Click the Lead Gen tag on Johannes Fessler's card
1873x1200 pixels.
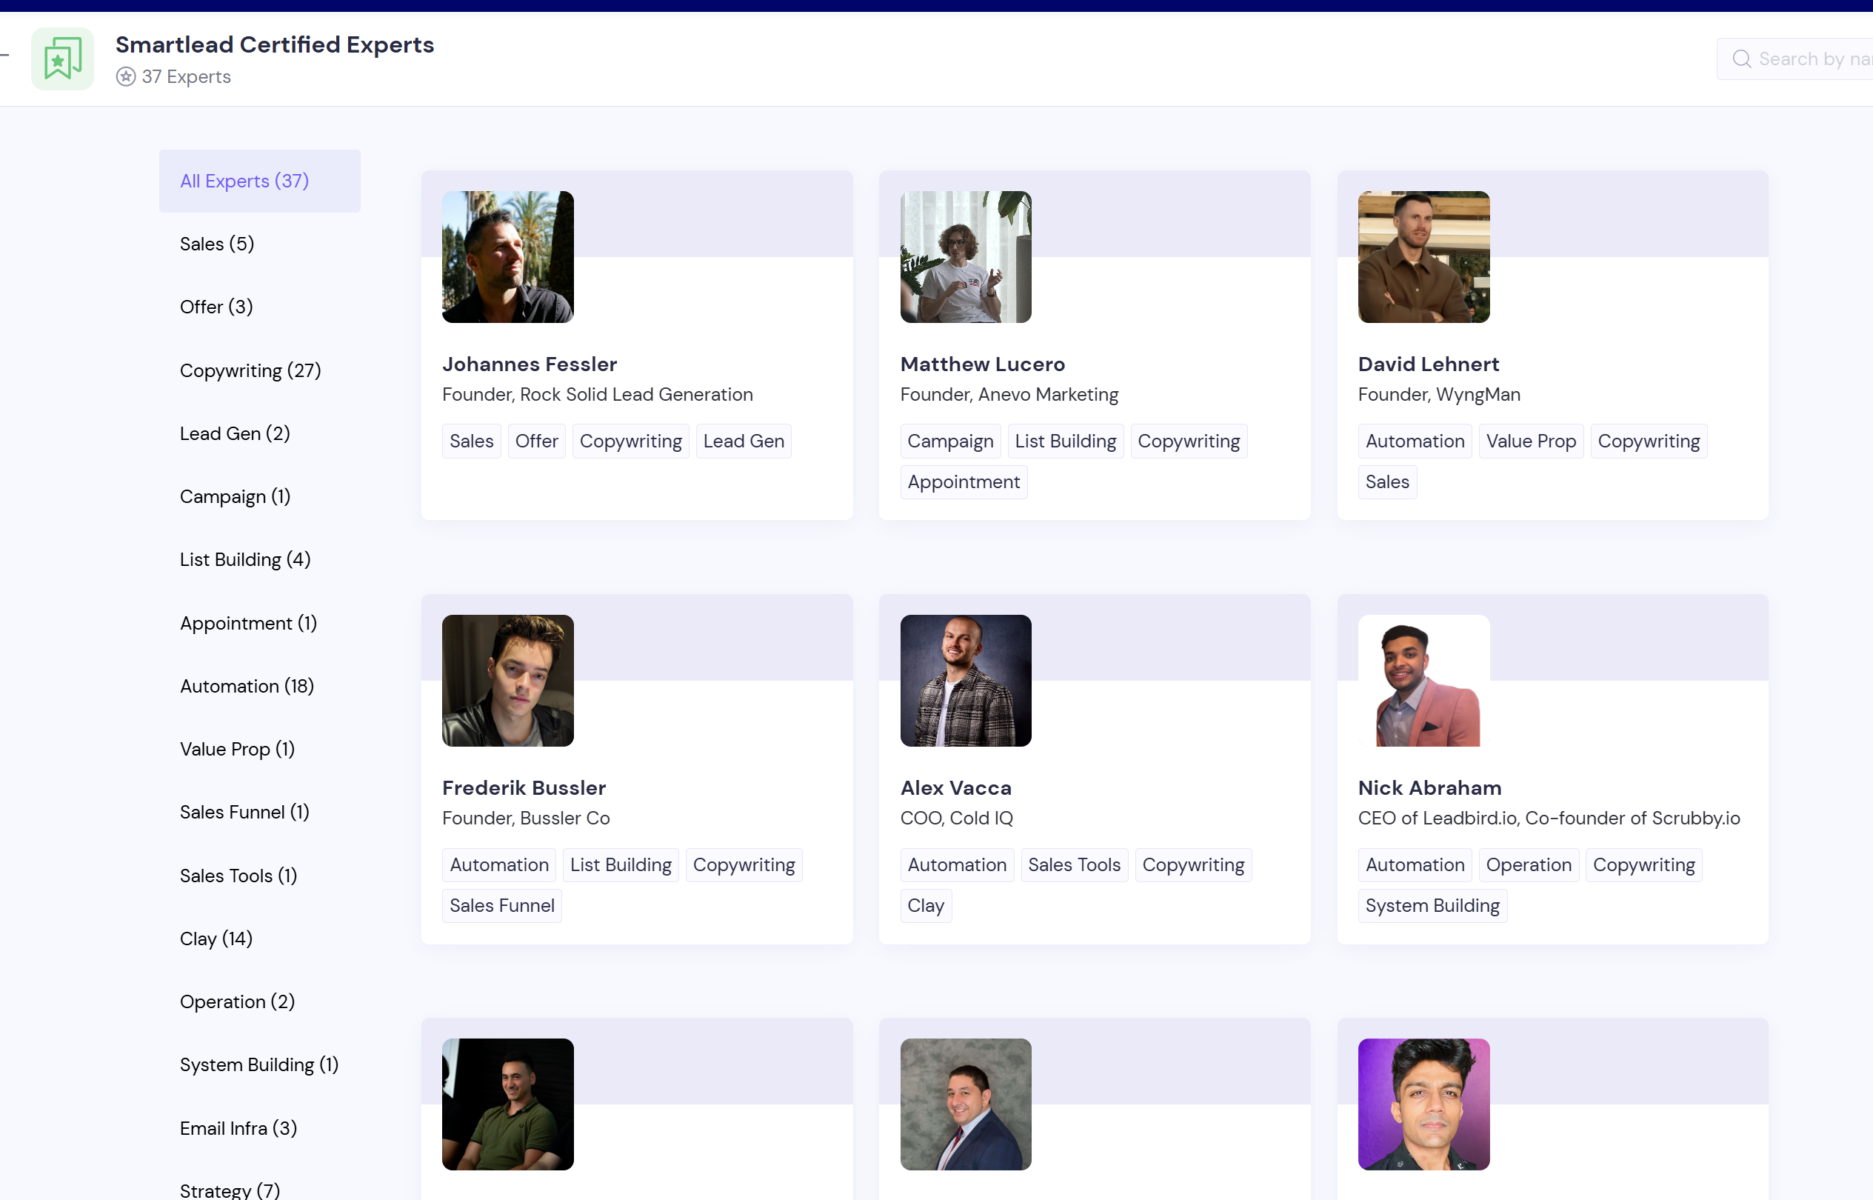[744, 441]
